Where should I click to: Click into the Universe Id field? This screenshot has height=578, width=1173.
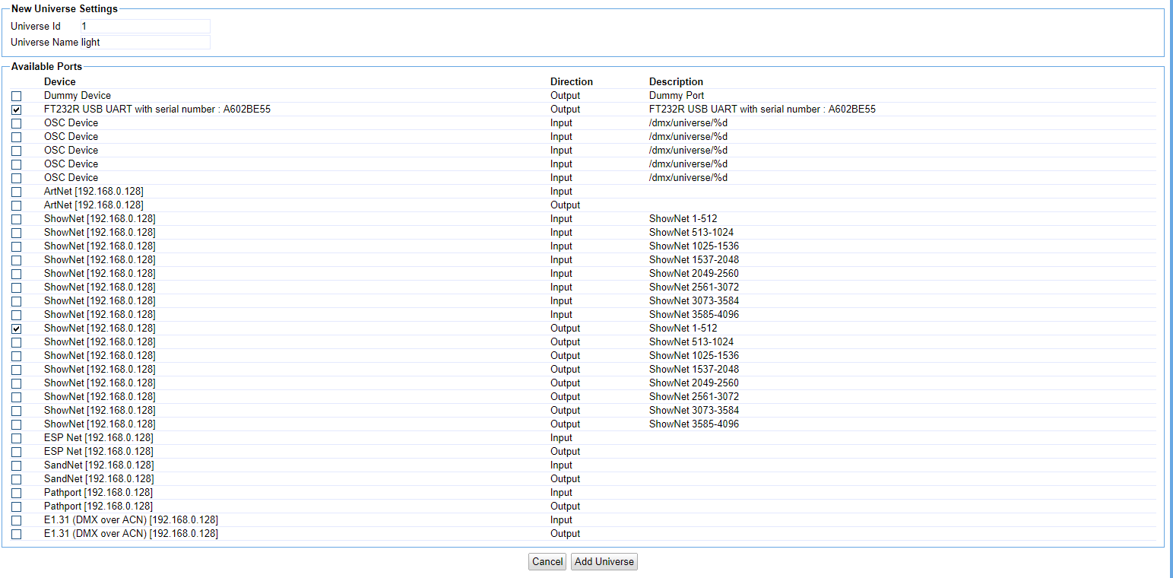coord(144,27)
